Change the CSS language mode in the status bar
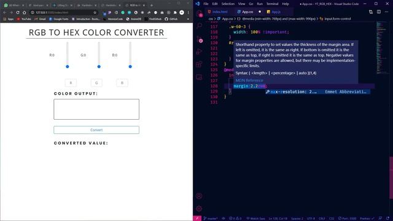The width and height of the screenshot is (393, 221). 332,219
